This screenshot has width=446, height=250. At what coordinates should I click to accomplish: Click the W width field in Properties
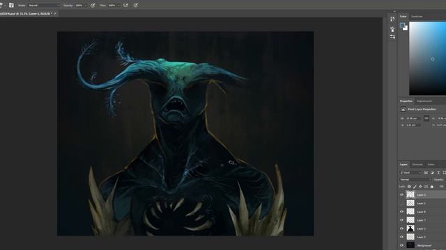413,119
